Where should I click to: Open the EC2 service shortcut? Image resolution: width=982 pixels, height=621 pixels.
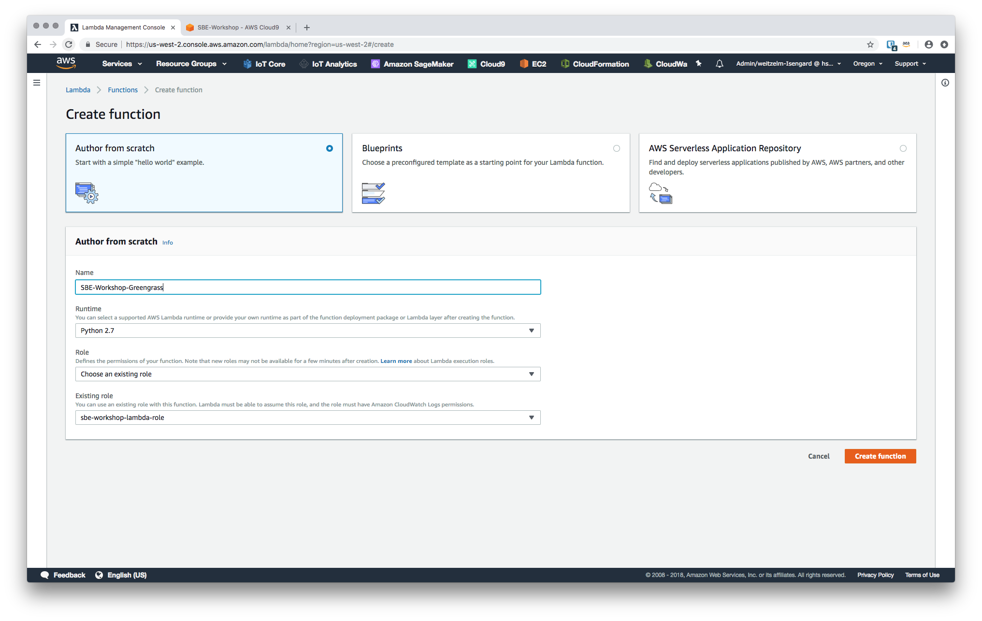coord(533,64)
